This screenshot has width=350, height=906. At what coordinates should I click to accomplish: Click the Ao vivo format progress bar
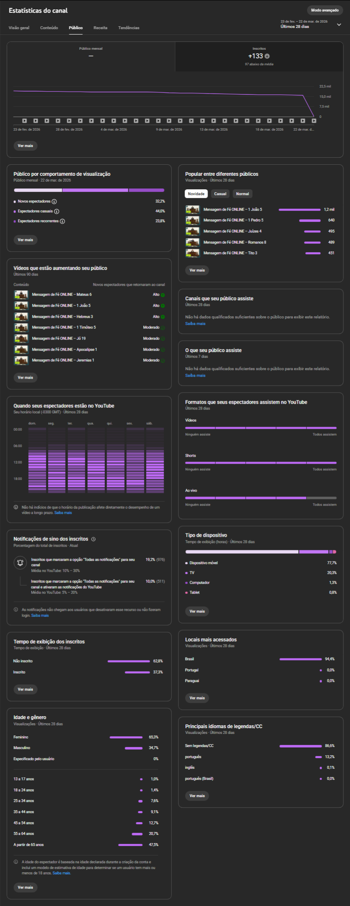261,498
